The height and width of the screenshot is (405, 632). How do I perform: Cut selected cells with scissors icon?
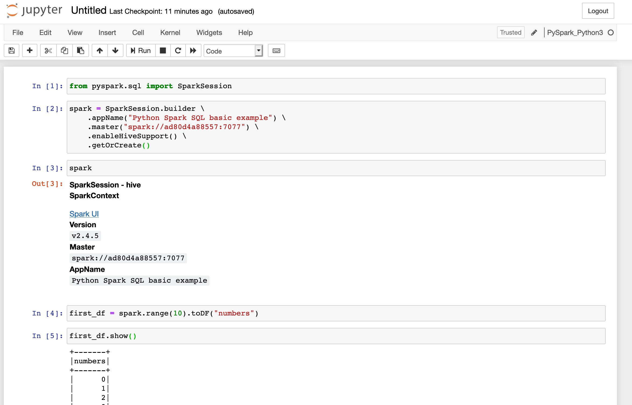(x=48, y=51)
